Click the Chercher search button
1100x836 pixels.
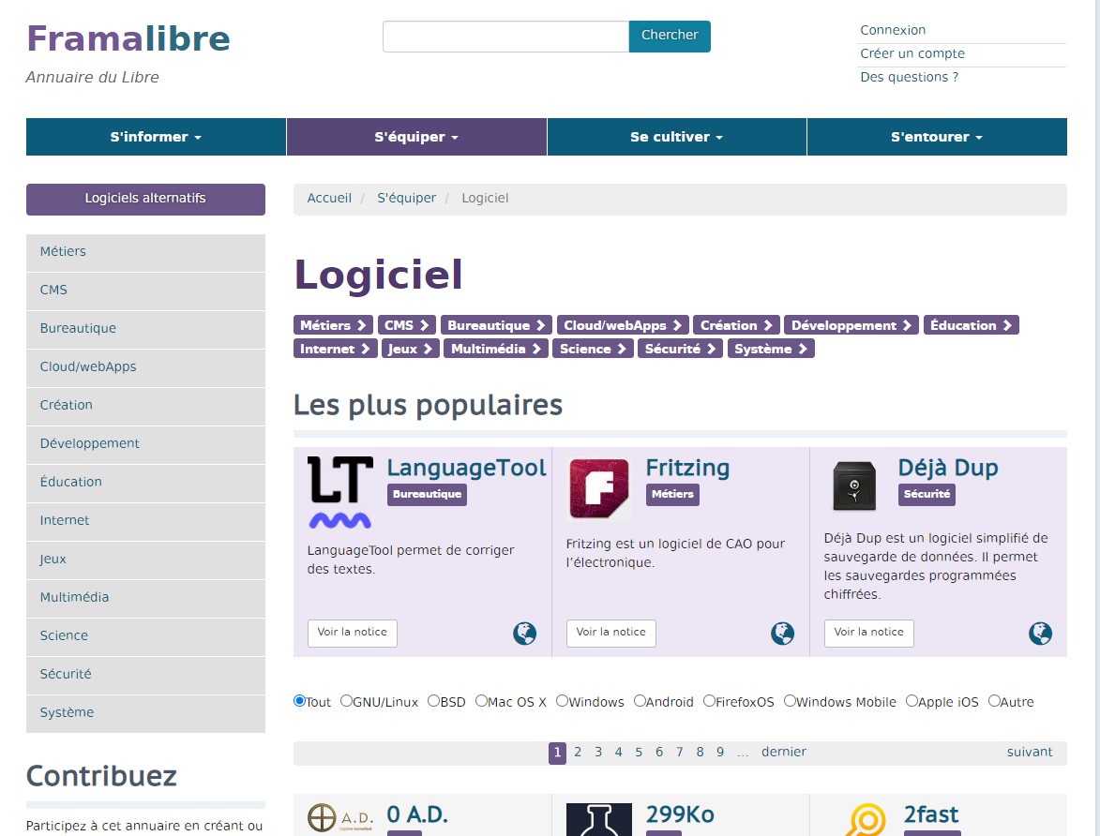click(670, 36)
